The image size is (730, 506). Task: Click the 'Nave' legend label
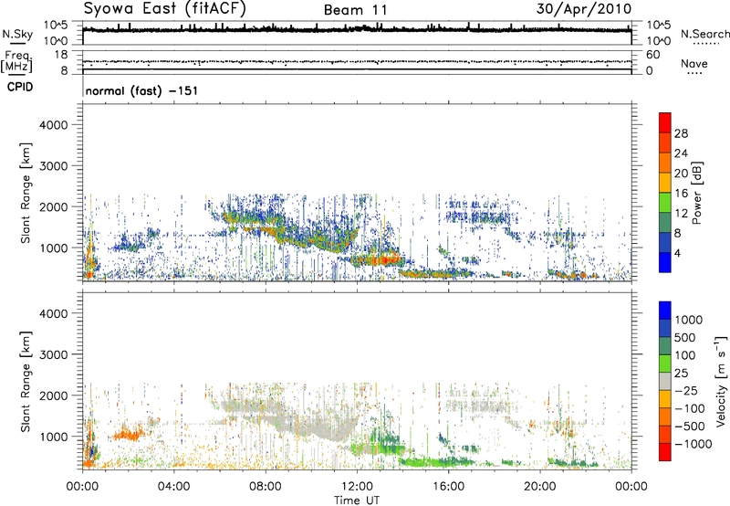(694, 63)
